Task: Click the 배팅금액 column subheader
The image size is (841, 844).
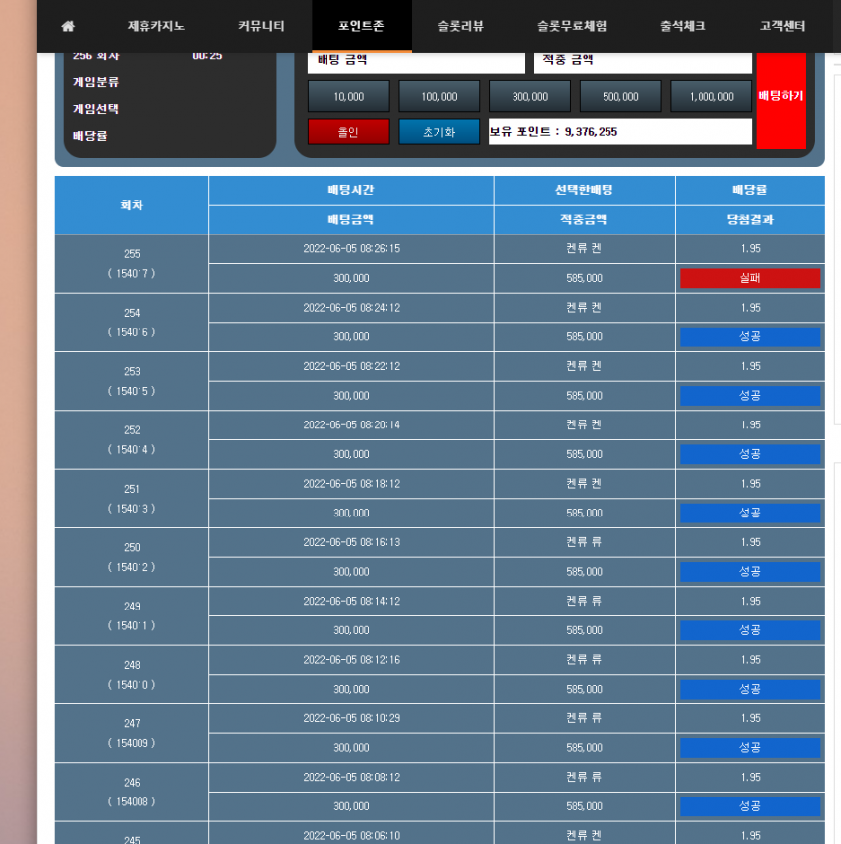Action: point(351,220)
